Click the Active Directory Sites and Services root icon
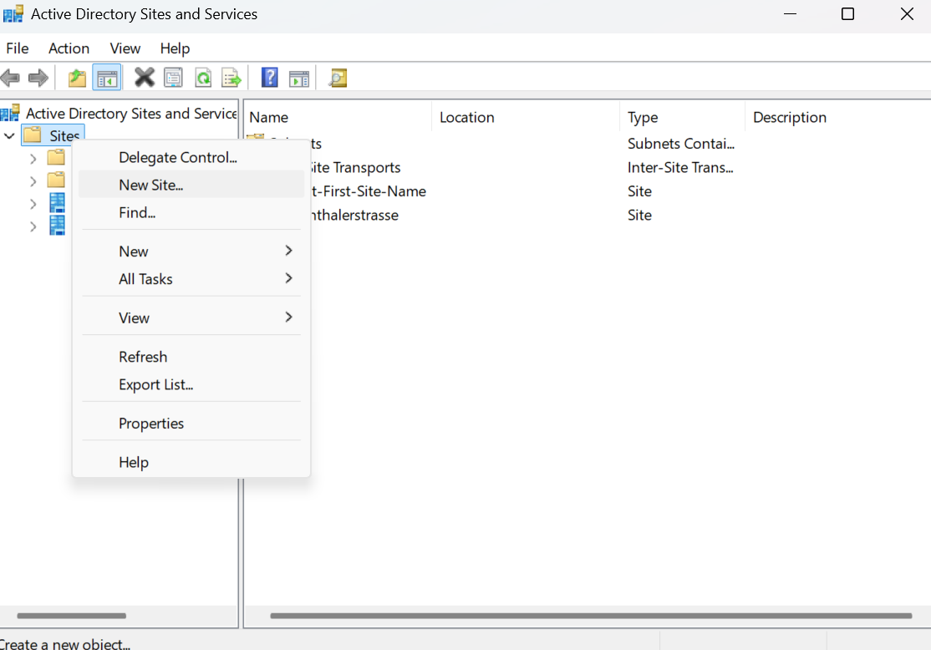931x650 pixels. click(10, 113)
